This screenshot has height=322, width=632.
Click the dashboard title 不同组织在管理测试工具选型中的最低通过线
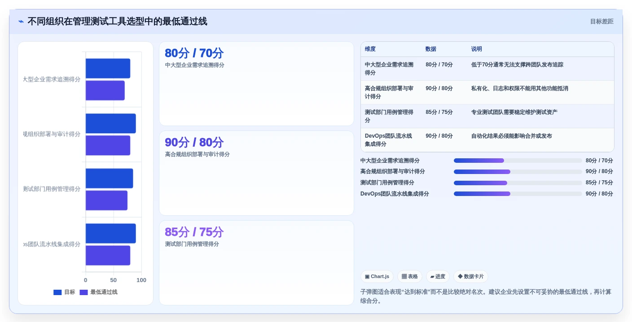click(x=117, y=22)
